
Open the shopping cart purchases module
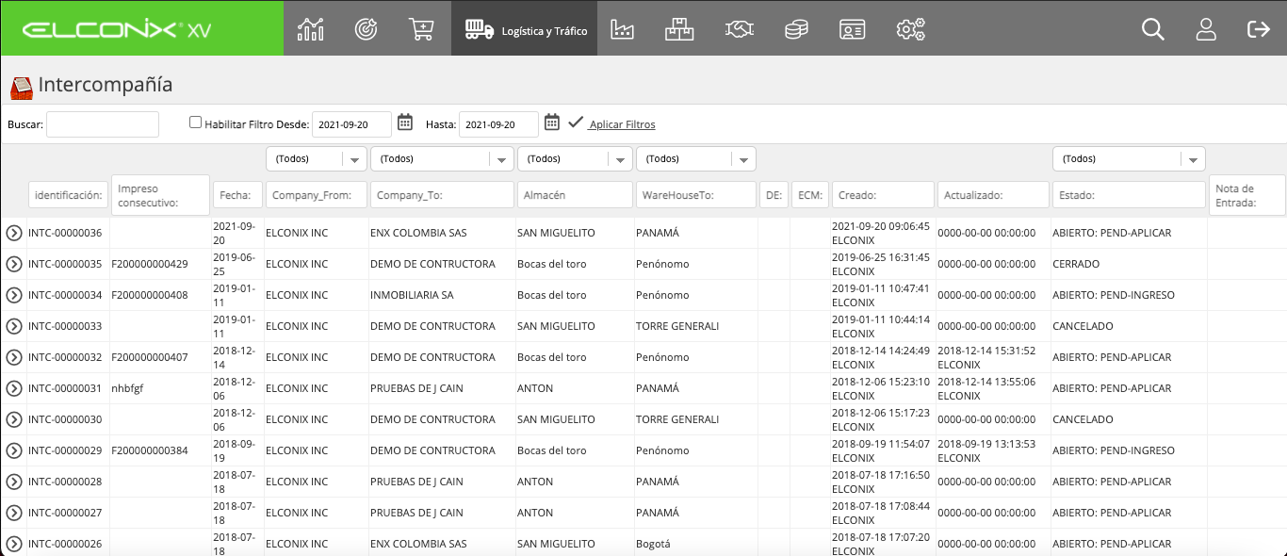click(x=421, y=28)
